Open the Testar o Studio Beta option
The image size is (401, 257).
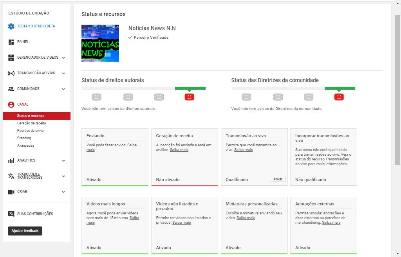click(36, 26)
